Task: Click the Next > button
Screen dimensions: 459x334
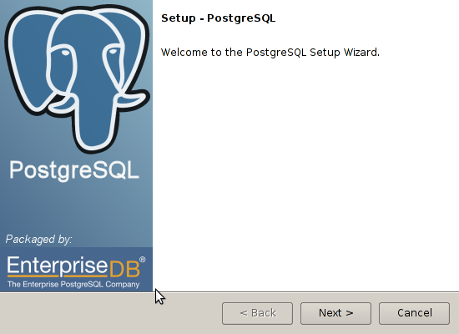Action: pyautogui.click(x=335, y=313)
